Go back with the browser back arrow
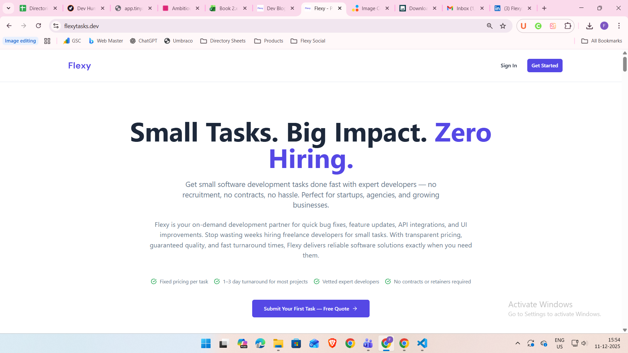Viewport: 628px width, 353px height. pos(9,26)
